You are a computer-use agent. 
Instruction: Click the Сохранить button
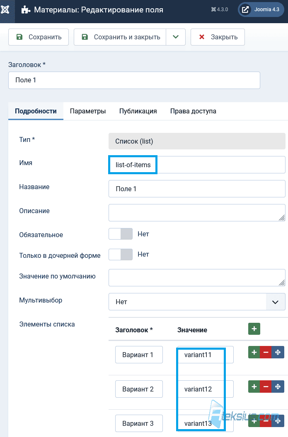39,37
